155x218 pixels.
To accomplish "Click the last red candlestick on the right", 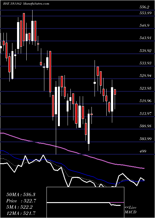I will (x=115, y=92).
